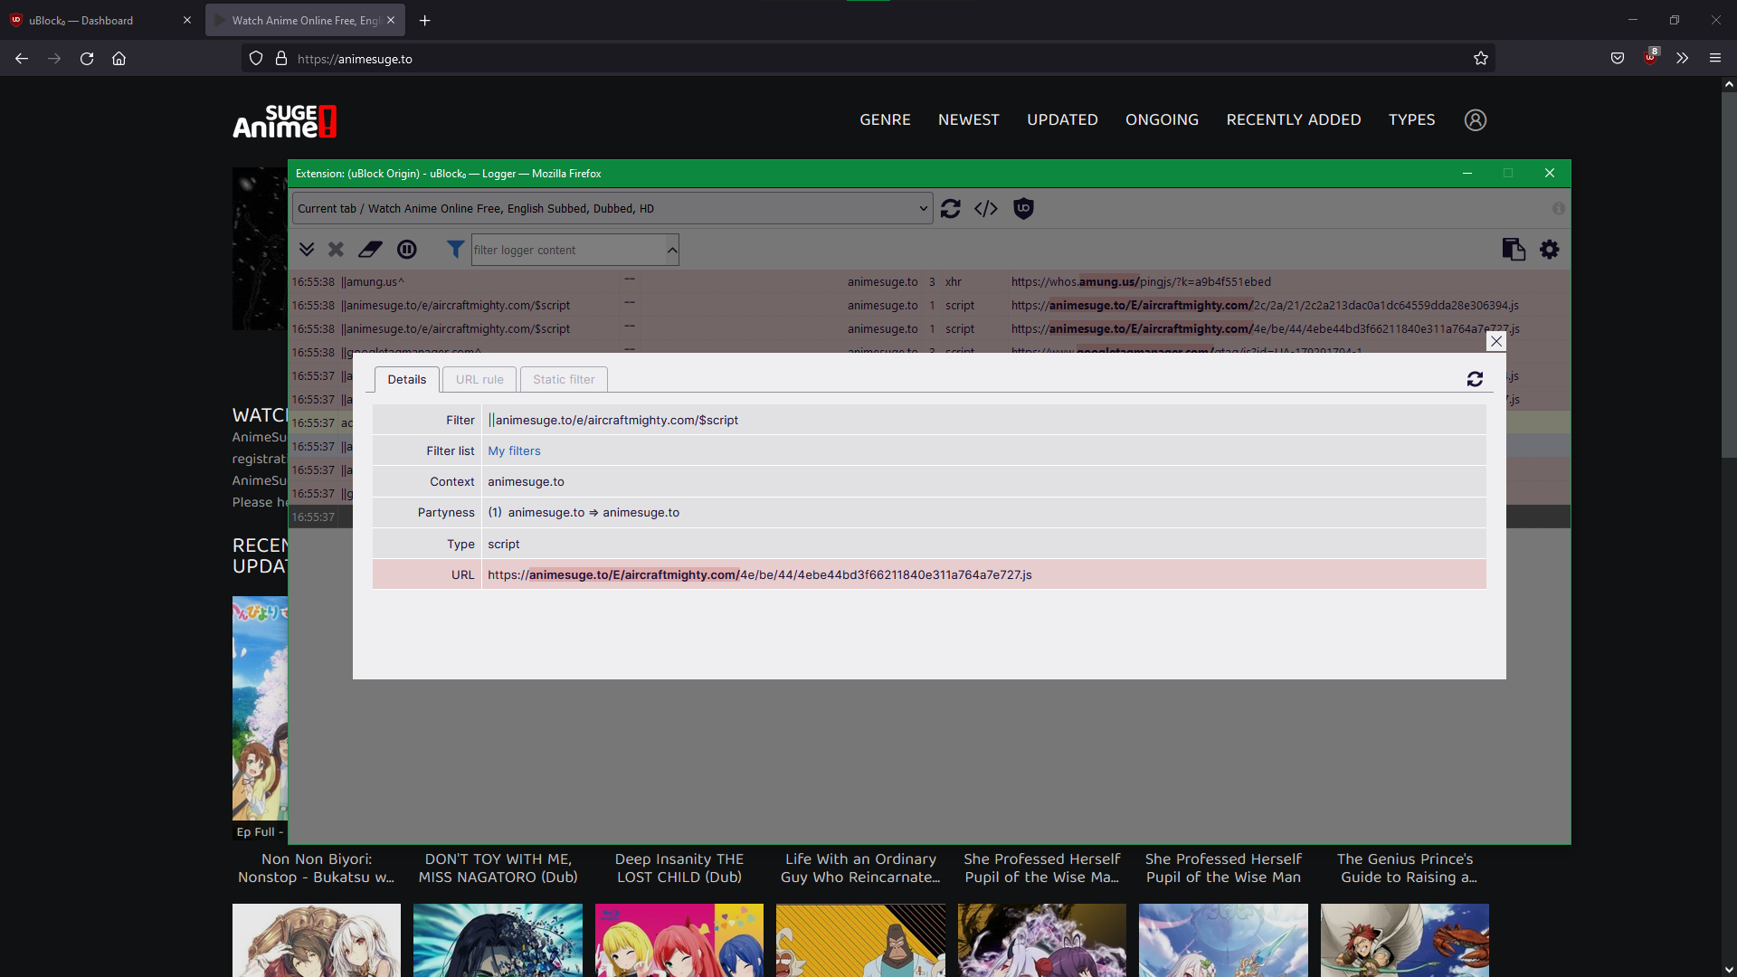Close the details dialog with X
This screenshot has width=1737, height=977.
point(1496,342)
